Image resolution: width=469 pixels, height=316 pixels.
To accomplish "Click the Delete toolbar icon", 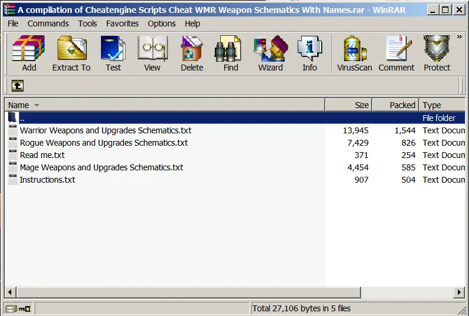I will pyautogui.click(x=192, y=53).
